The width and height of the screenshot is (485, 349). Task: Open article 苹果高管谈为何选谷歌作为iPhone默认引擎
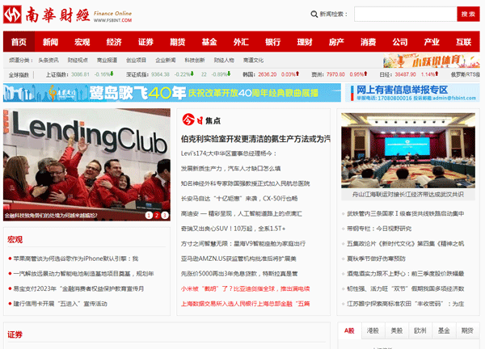(76, 259)
